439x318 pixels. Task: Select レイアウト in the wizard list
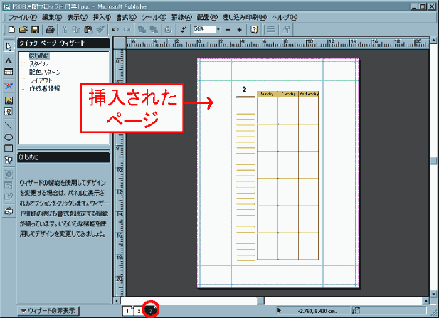pyautogui.click(x=41, y=80)
